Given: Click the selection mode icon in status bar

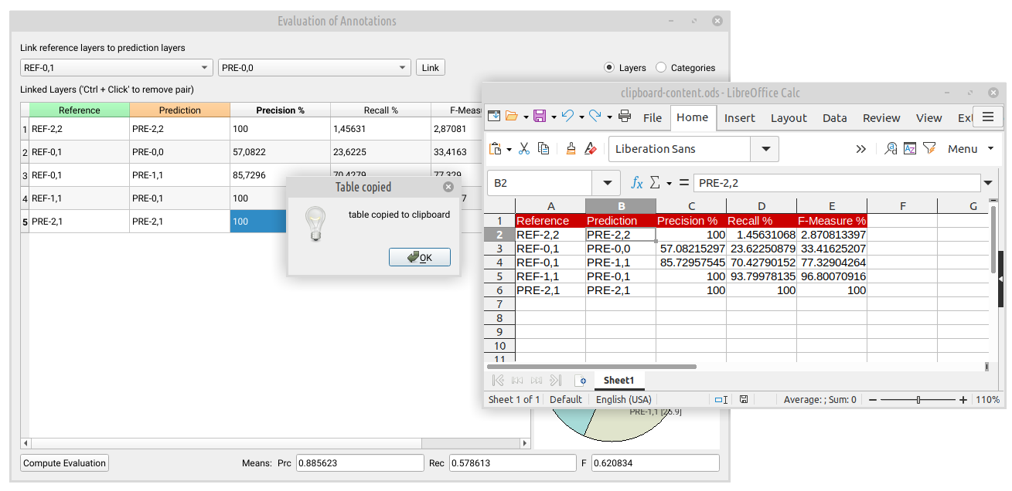Looking at the screenshot, I should coord(721,400).
